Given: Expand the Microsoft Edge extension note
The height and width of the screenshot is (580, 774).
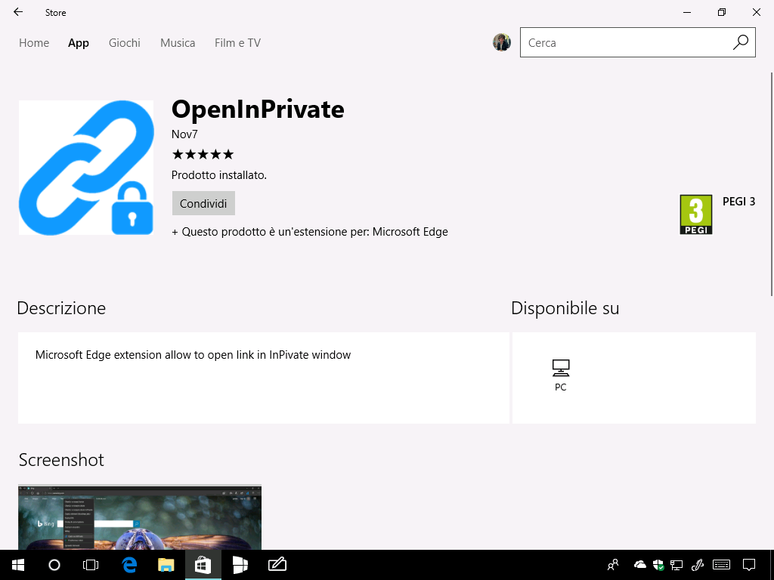Looking at the screenshot, I should (309, 232).
